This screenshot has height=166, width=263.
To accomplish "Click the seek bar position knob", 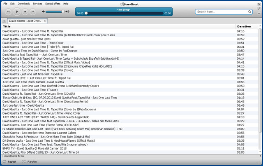I will [x=86, y=13].
